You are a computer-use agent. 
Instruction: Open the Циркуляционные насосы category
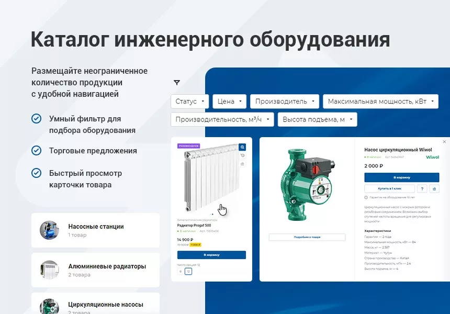[96, 305]
